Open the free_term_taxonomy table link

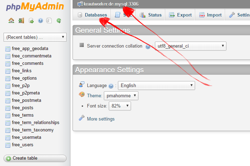click(33, 130)
